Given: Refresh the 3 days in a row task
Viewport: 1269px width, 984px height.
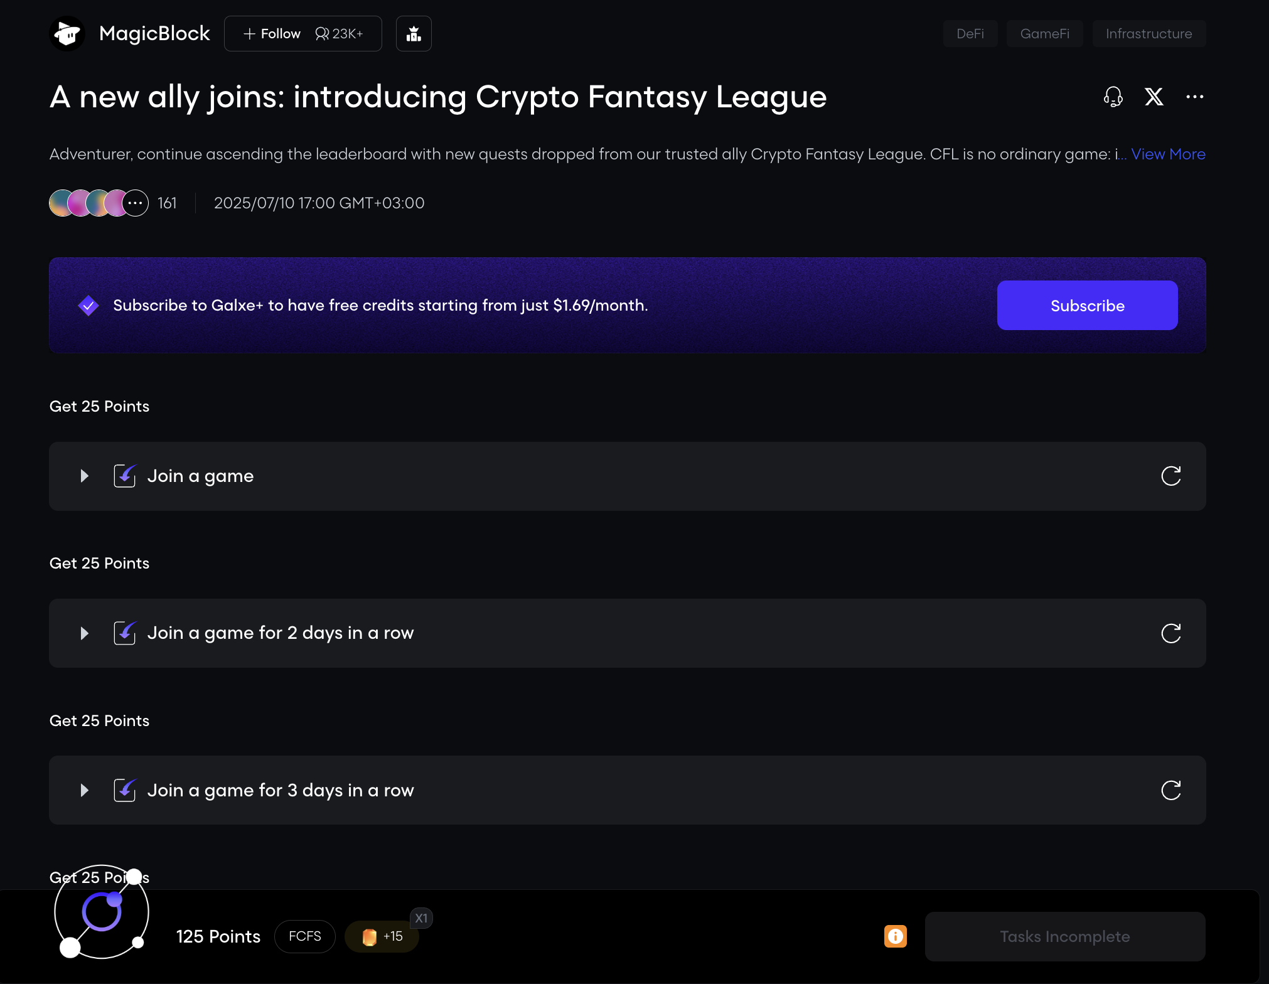Looking at the screenshot, I should click(x=1171, y=790).
